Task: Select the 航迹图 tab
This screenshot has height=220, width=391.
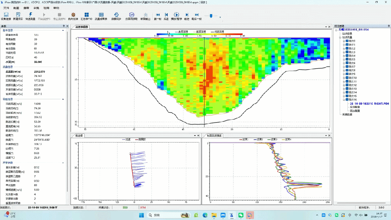Action: pyautogui.click(x=79, y=136)
